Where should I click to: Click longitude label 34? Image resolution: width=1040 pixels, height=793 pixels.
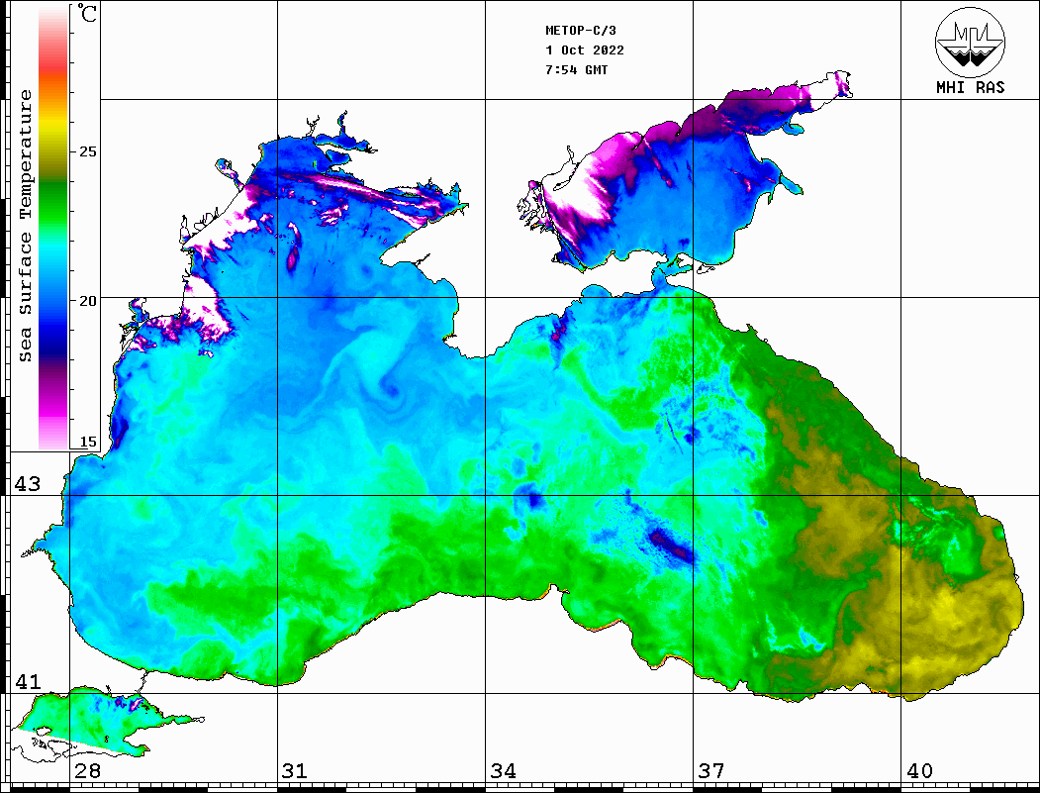coord(503,771)
